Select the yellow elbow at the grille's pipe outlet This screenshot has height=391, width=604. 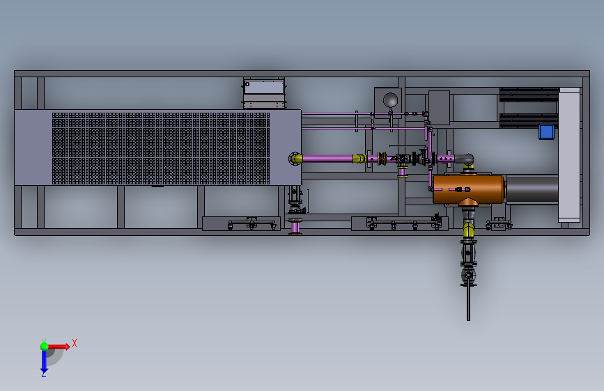click(x=295, y=159)
